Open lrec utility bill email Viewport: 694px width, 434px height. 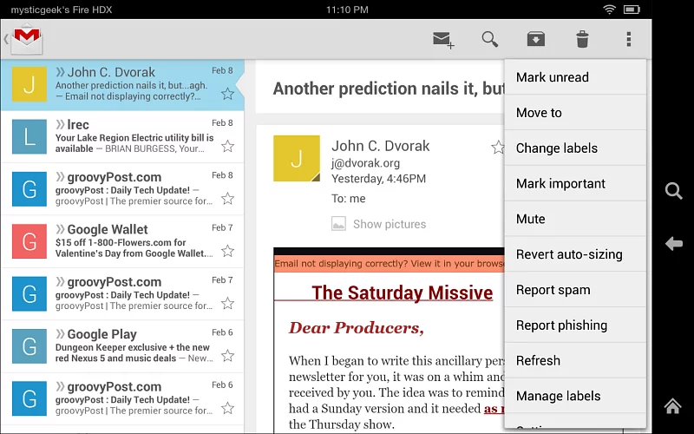click(122, 137)
